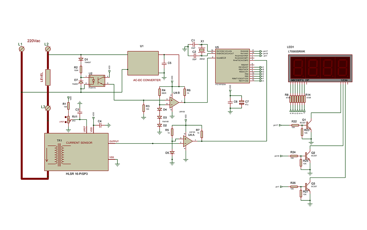
Task: Click the R2 100K resistor
Action: [x=81, y=69]
